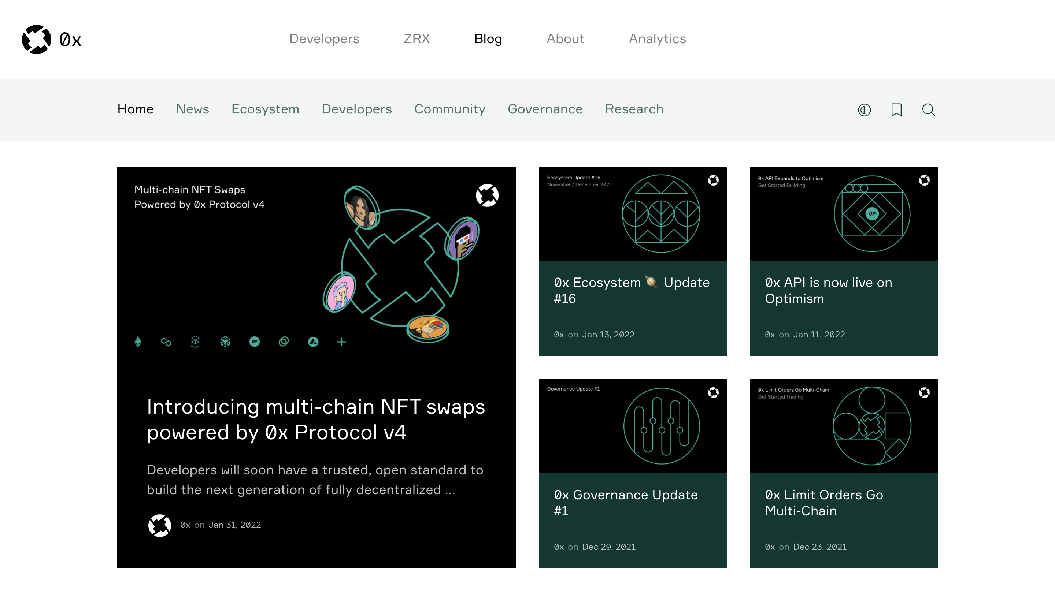Open the '0x Limit Orders Go Multi-Chain' post

pyautogui.click(x=823, y=503)
